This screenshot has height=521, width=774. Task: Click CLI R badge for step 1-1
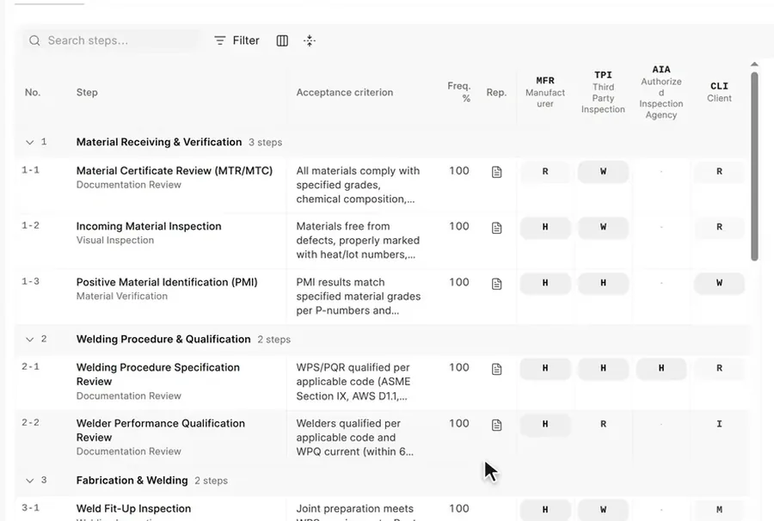[x=719, y=172]
